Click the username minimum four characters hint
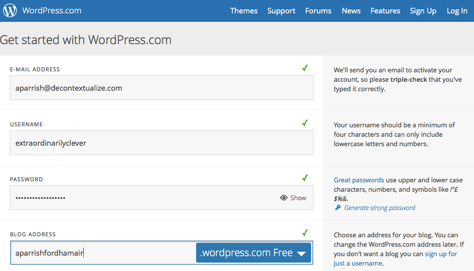474x271 pixels. coord(394,134)
